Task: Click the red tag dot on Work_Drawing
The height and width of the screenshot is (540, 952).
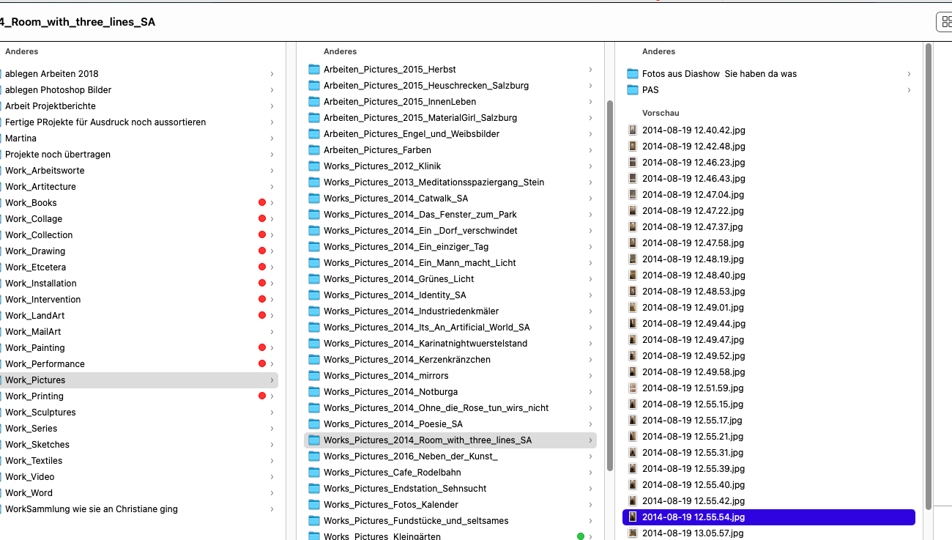Action: [261, 251]
